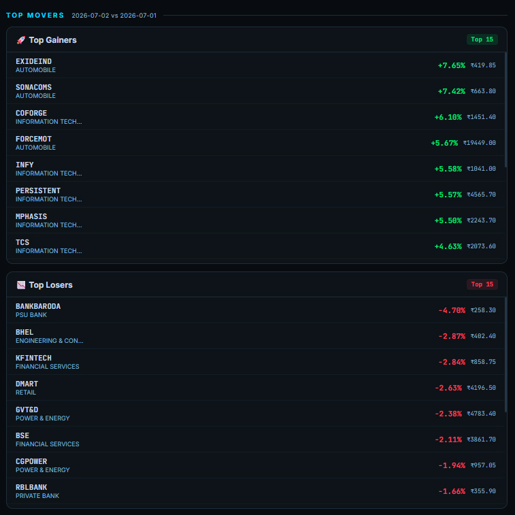Click the ₹858.75 price

(483, 362)
